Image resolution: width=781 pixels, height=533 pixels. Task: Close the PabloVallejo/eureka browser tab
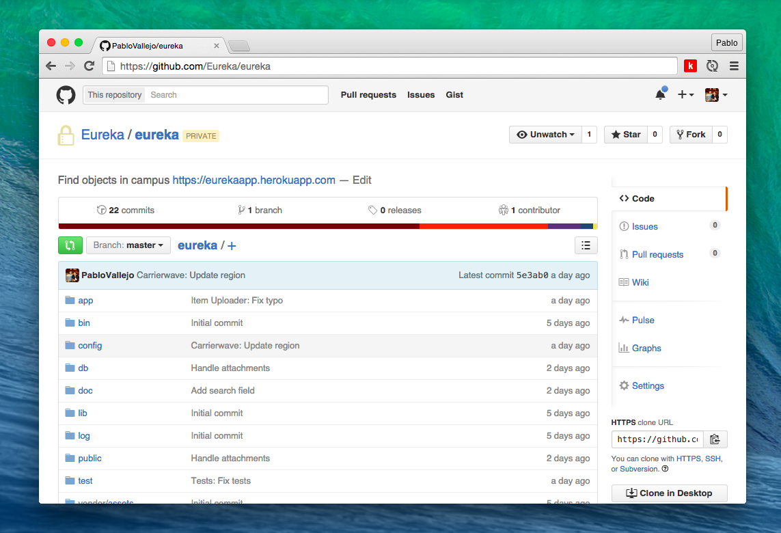click(x=216, y=46)
